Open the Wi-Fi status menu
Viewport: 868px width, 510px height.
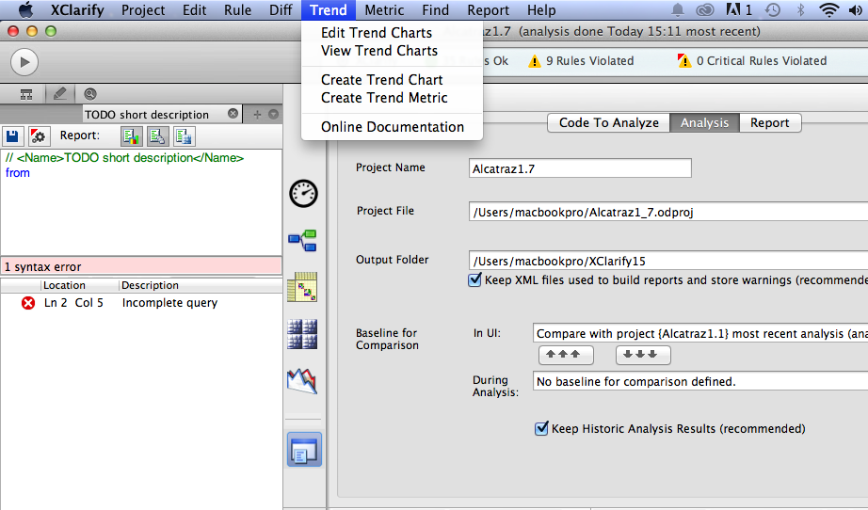pyautogui.click(x=828, y=10)
